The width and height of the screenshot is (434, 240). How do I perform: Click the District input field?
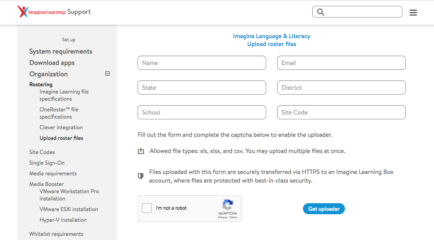tap(341, 88)
